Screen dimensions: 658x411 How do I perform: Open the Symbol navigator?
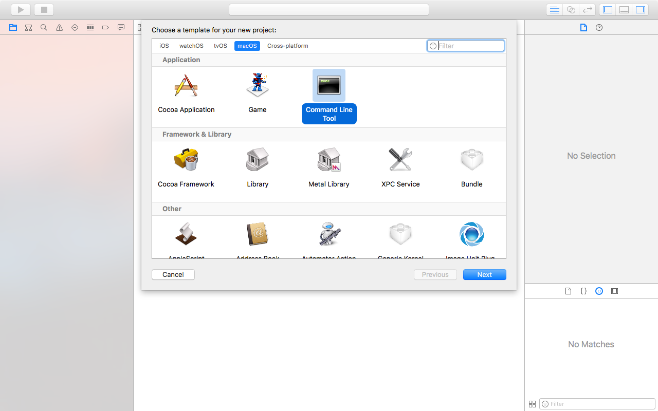coord(28,27)
